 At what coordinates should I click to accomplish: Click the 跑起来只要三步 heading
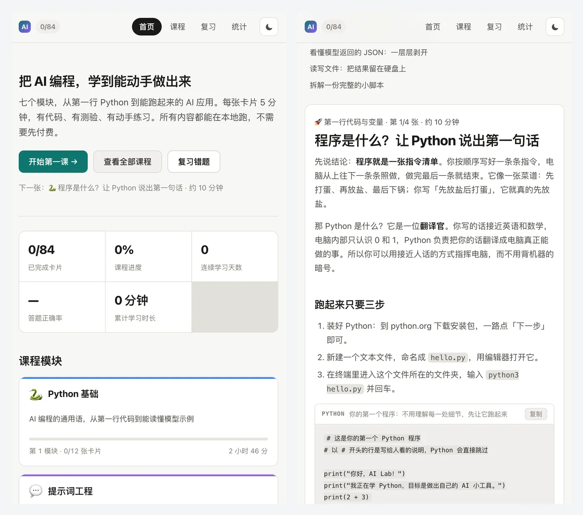click(349, 305)
